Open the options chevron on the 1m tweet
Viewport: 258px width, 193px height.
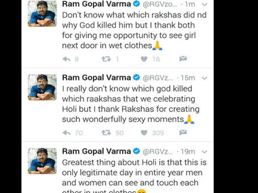(x=204, y=5)
